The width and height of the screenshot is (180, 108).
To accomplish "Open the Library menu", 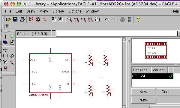I will tap(58, 11).
